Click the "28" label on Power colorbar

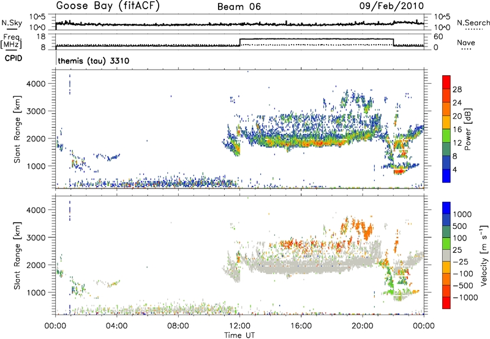(x=457, y=89)
